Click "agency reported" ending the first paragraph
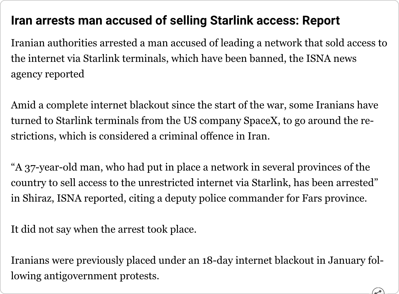399x294 pixels. coord(47,74)
